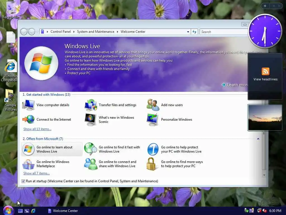The image size is (286, 215).
Task: Select the ffff text file on desktop
Action: [11, 40]
